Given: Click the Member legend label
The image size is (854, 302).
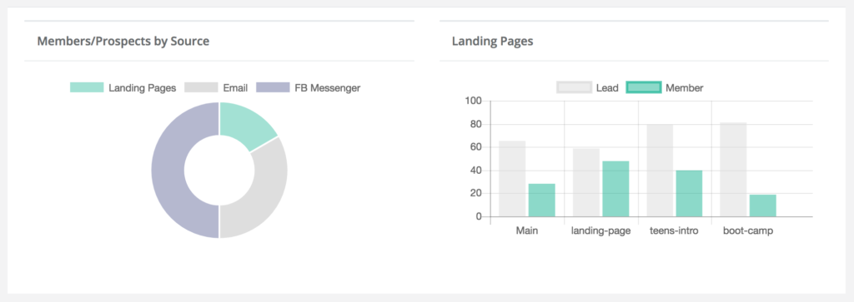Looking at the screenshot, I should (685, 88).
